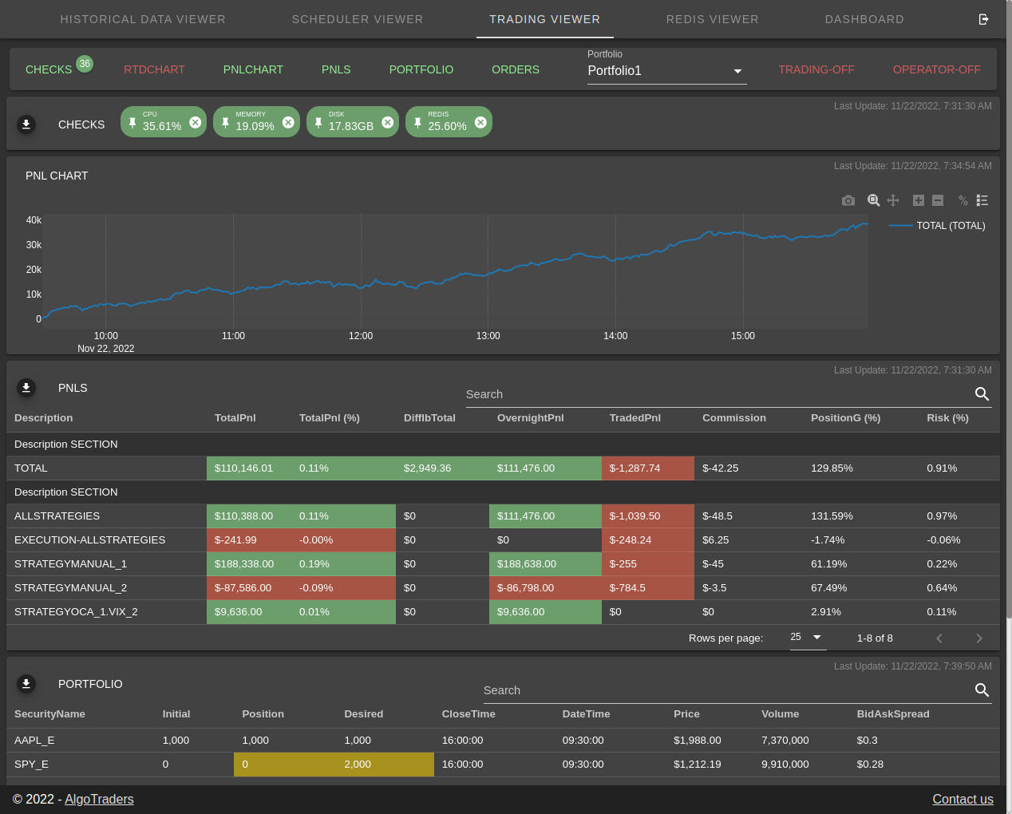Expand the rows per page selector

tap(807, 637)
